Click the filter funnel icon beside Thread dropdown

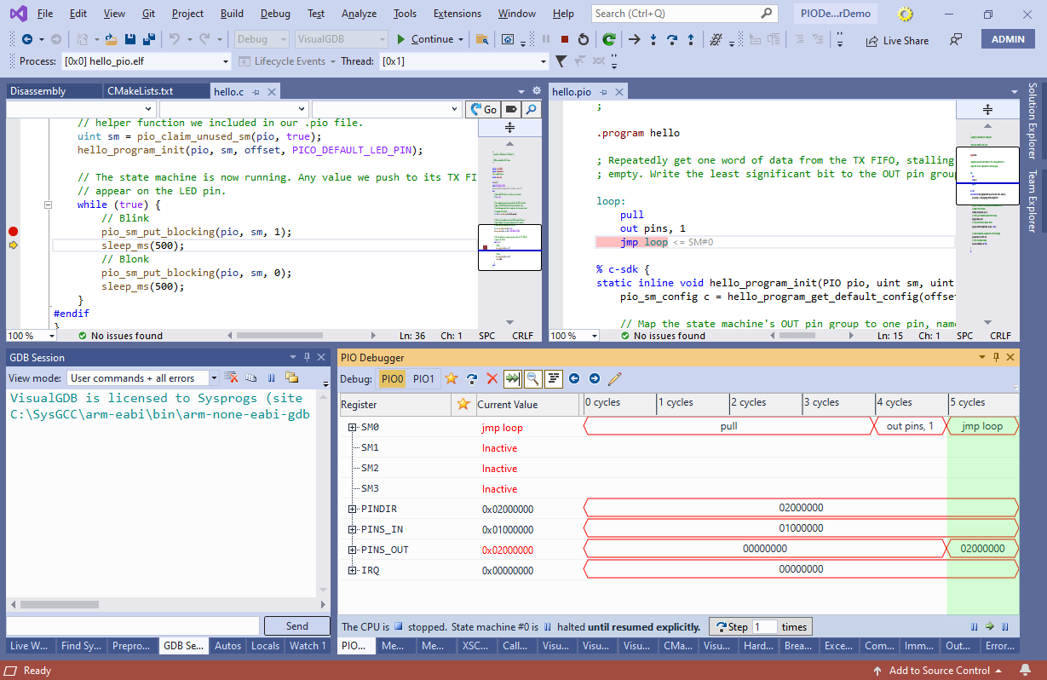[x=561, y=61]
